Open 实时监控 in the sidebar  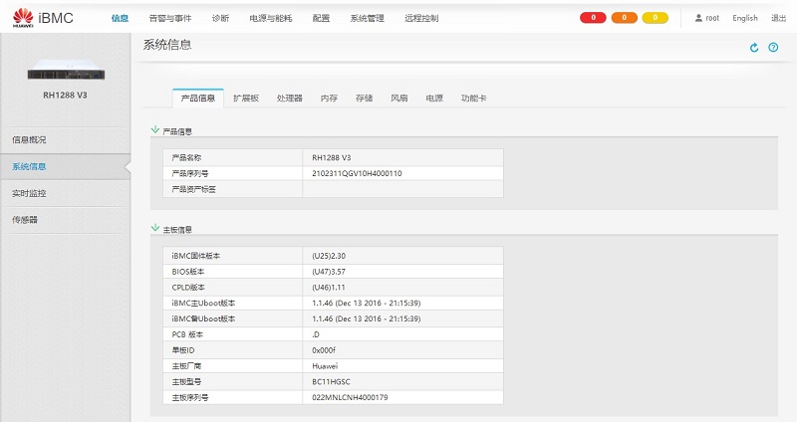(65, 193)
